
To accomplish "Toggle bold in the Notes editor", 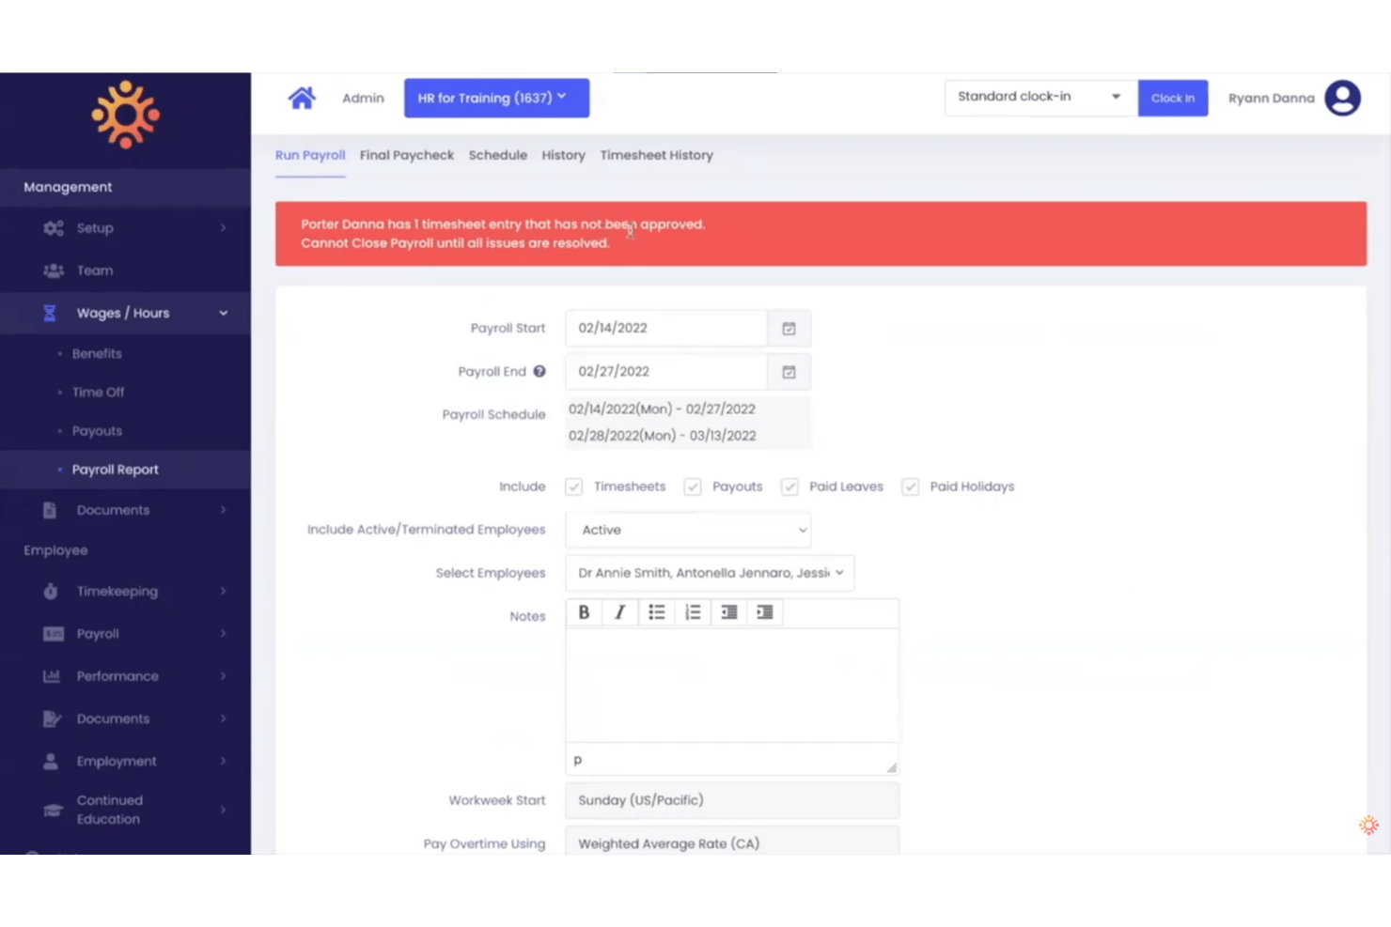I will [584, 612].
